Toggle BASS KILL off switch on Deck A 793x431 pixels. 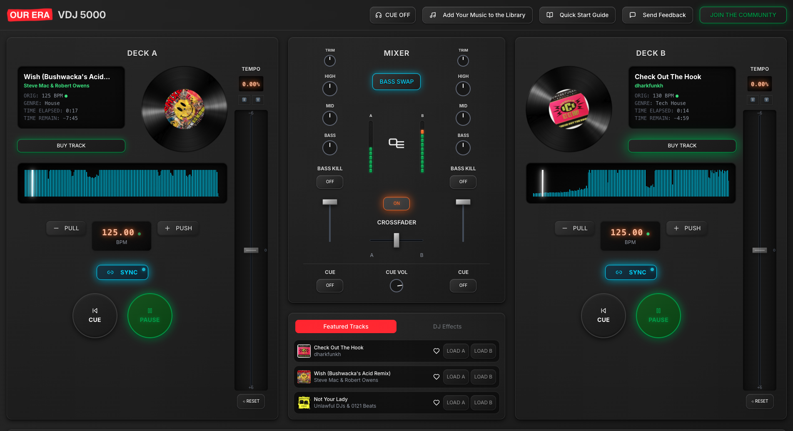329,182
